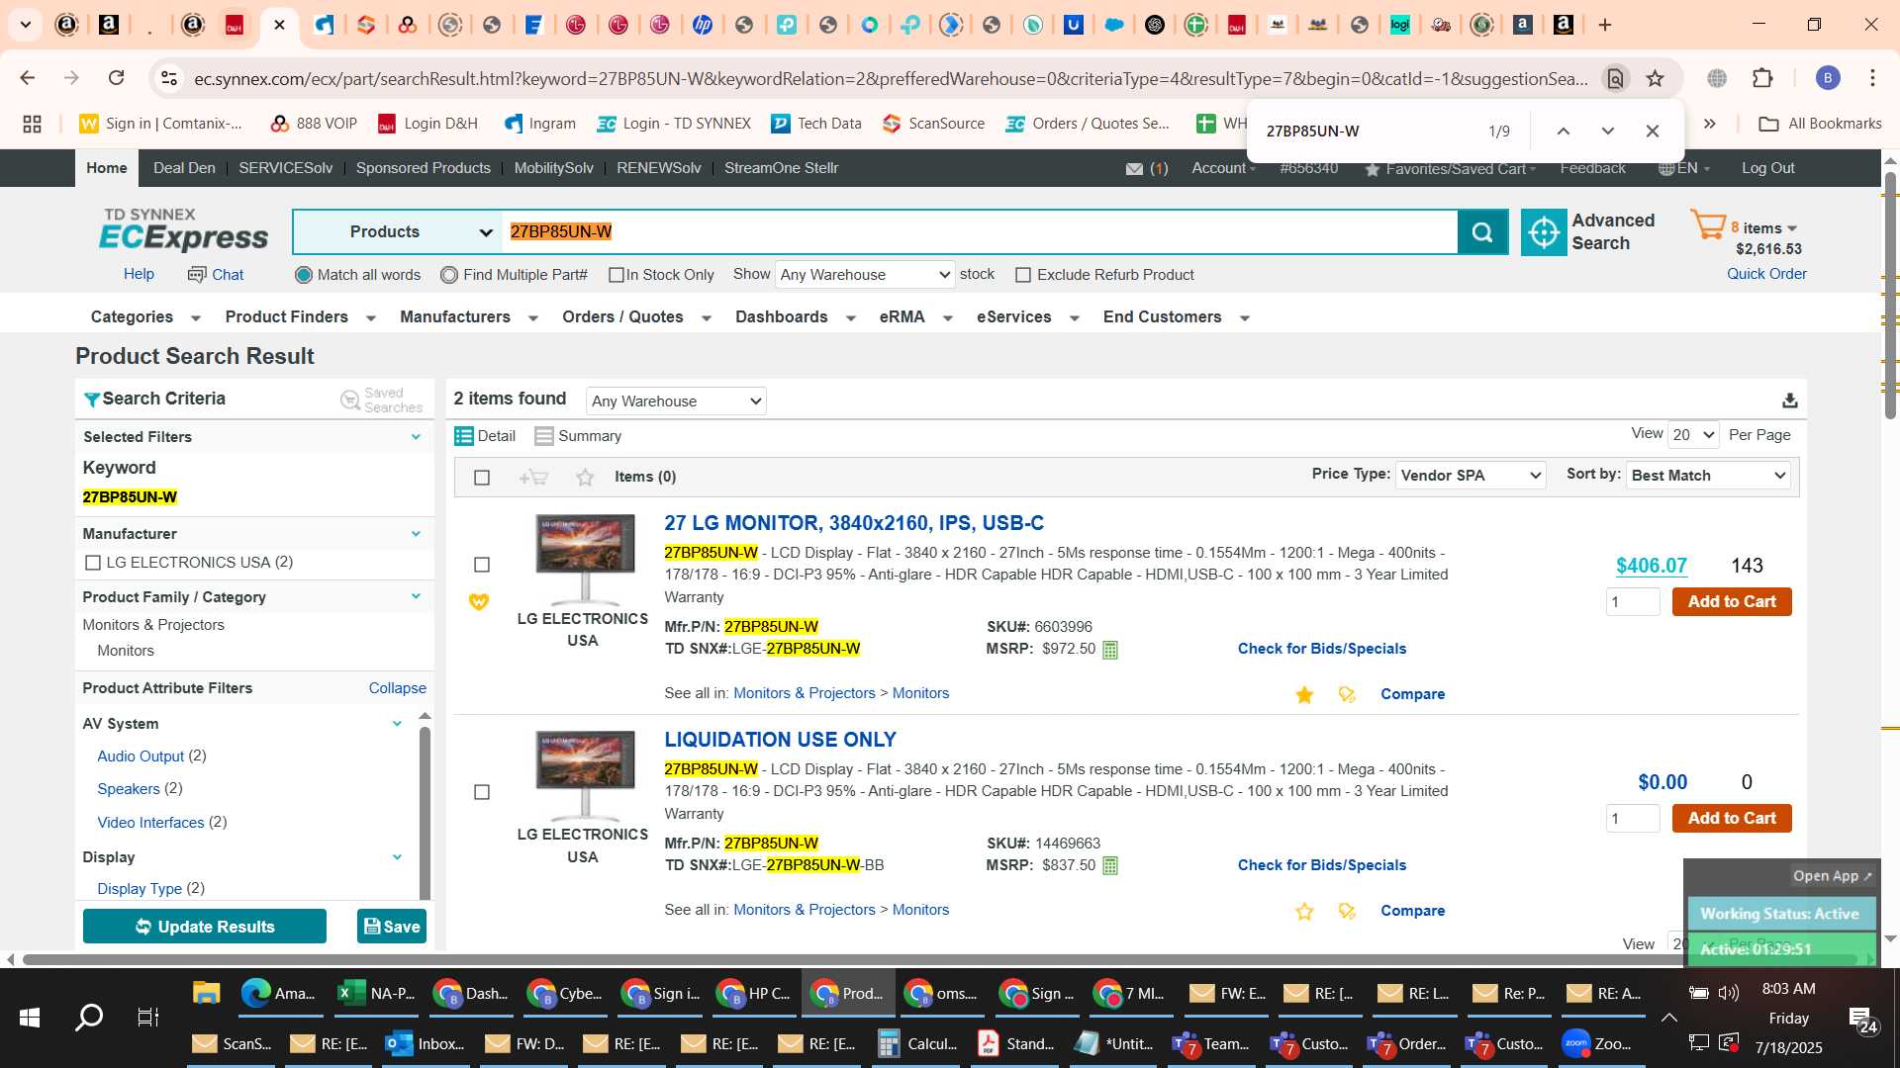Select Find Multiple Part# radio button
The width and height of the screenshot is (1900, 1068).
(x=449, y=275)
